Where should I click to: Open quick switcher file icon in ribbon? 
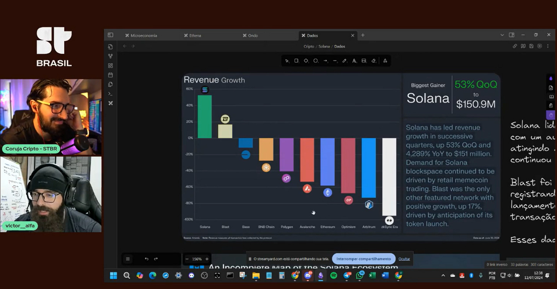(x=111, y=47)
